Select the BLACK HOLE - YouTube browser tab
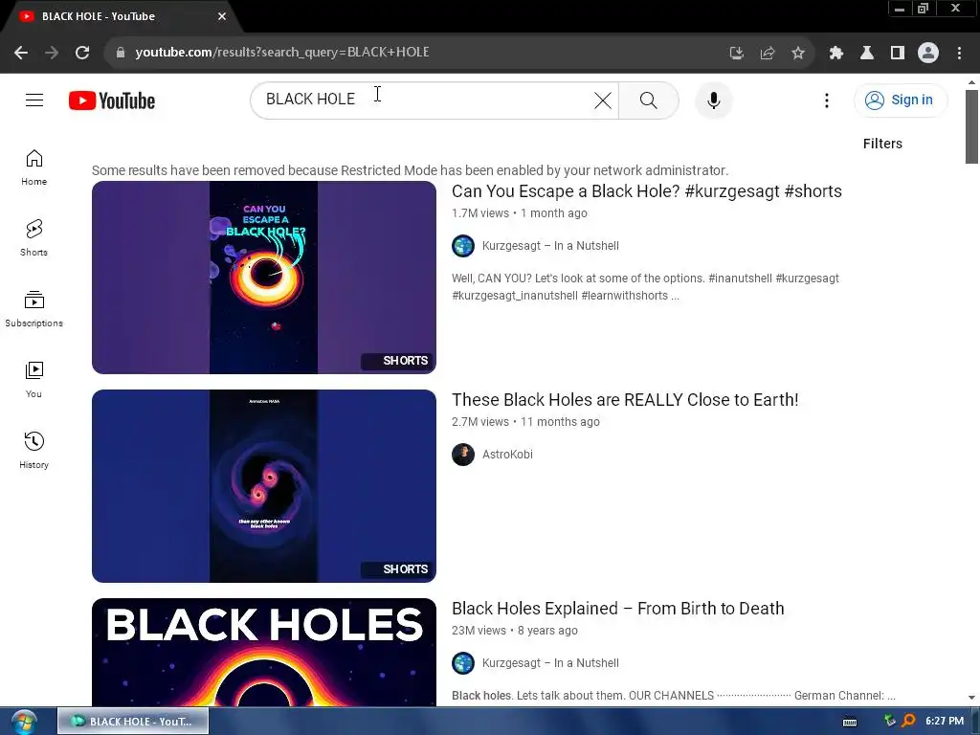Screen dimensions: 980x735 pos(119,17)
